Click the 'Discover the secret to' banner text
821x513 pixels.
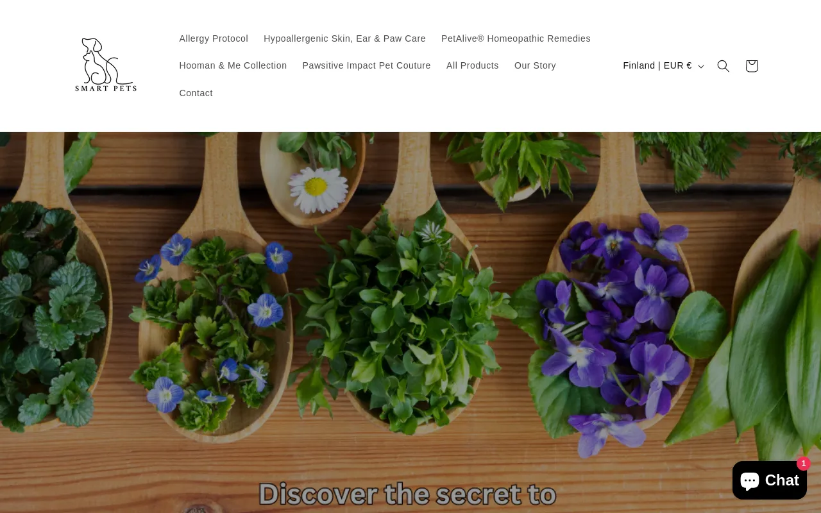[407, 495]
